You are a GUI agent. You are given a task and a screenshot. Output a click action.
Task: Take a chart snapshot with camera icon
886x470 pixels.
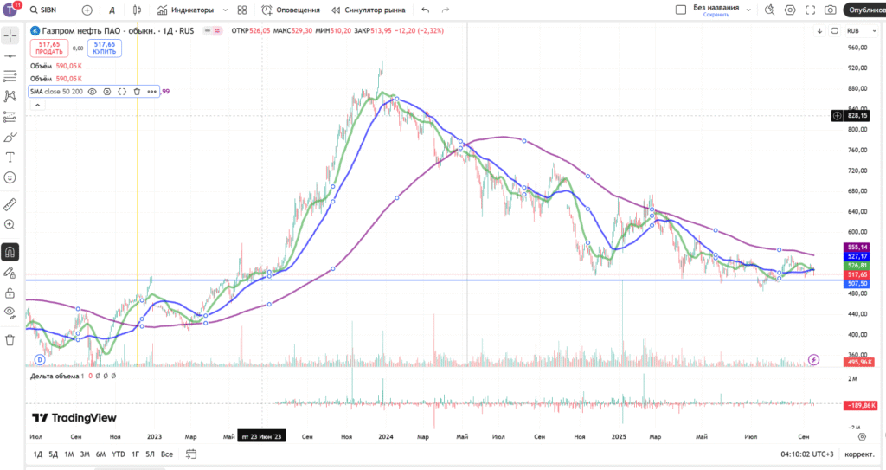click(x=830, y=10)
